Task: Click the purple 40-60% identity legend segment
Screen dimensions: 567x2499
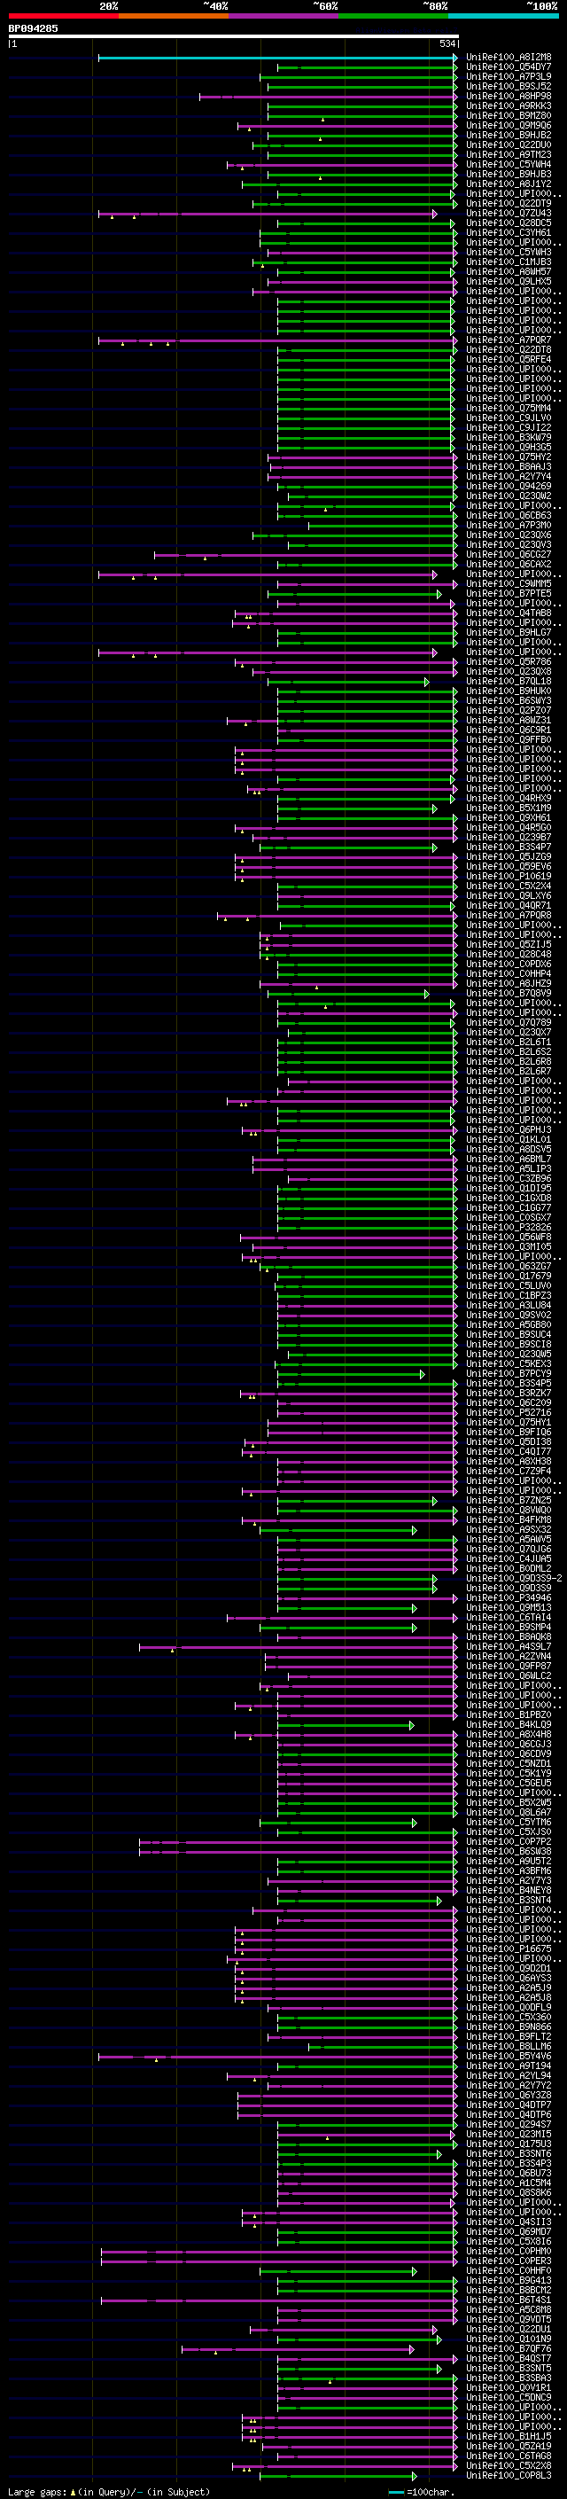Action: coord(284,17)
